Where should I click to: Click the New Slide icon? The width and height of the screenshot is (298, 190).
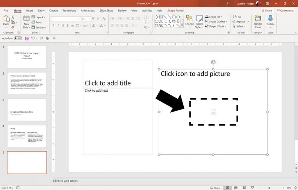(26, 18)
